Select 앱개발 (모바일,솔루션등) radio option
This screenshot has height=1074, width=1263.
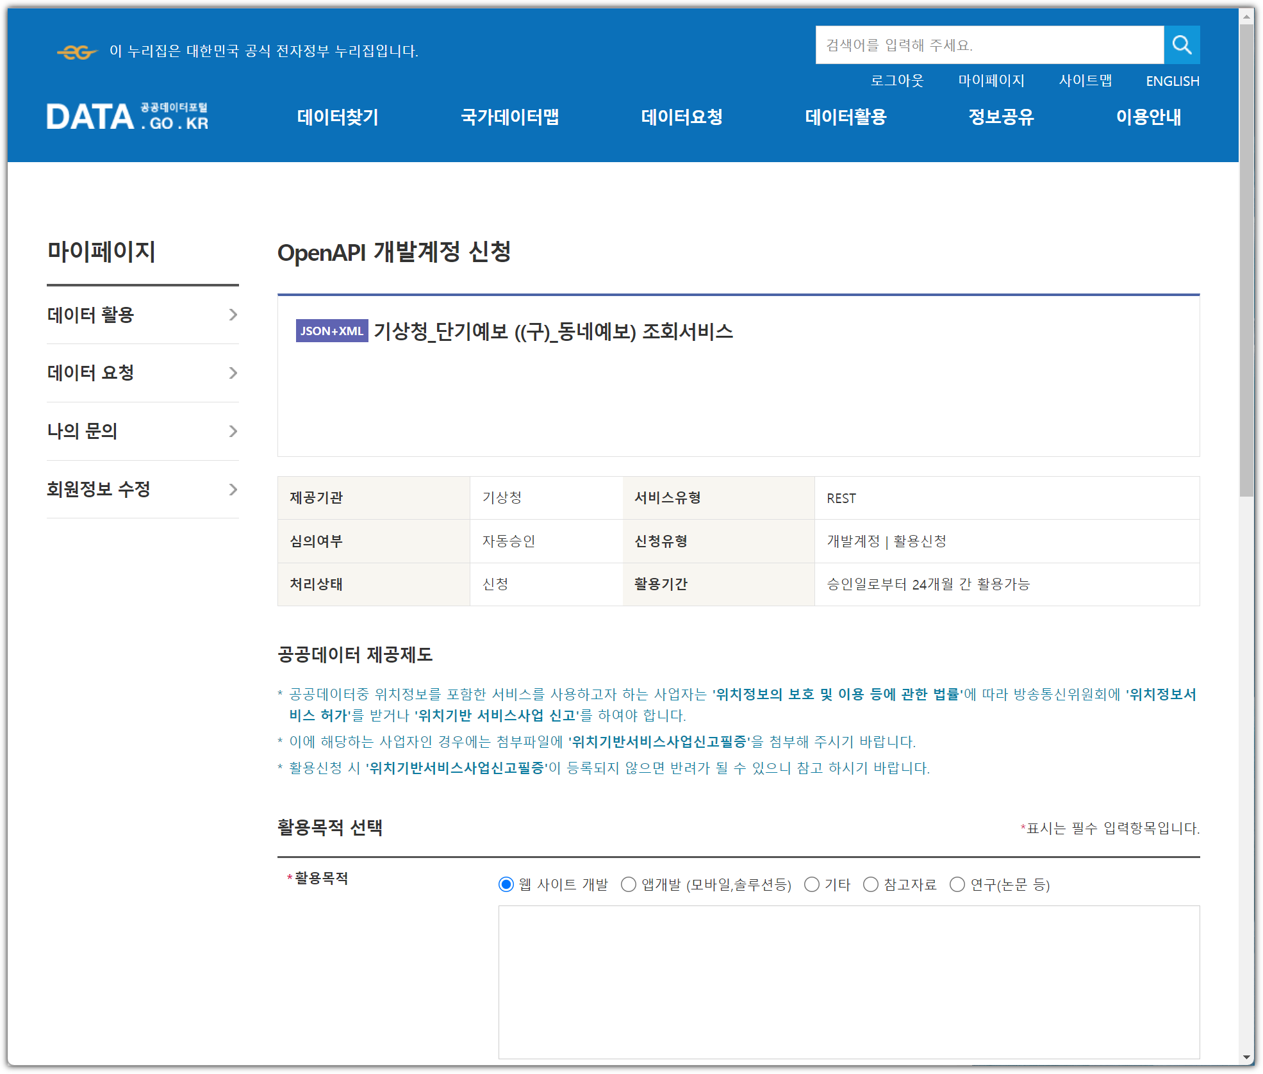(629, 884)
